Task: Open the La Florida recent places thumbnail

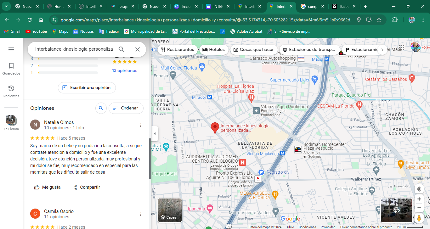Action: (11, 123)
